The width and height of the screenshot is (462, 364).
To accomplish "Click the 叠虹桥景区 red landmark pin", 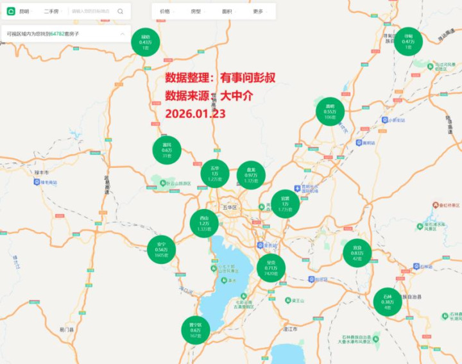I will pos(436,205).
